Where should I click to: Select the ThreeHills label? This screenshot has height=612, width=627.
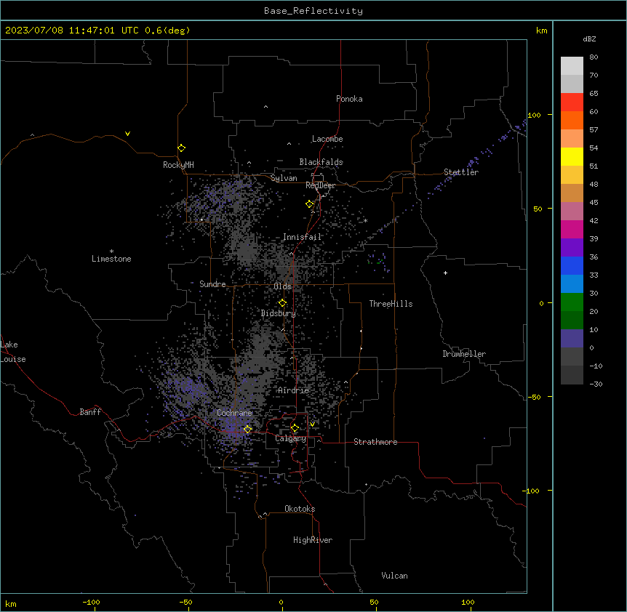point(391,304)
